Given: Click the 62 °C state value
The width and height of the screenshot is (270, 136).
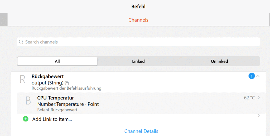Looking at the screenshot, I should pyautogui.click(x=249, y=98).
